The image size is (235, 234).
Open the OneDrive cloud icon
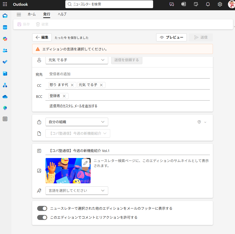[5, 97]
